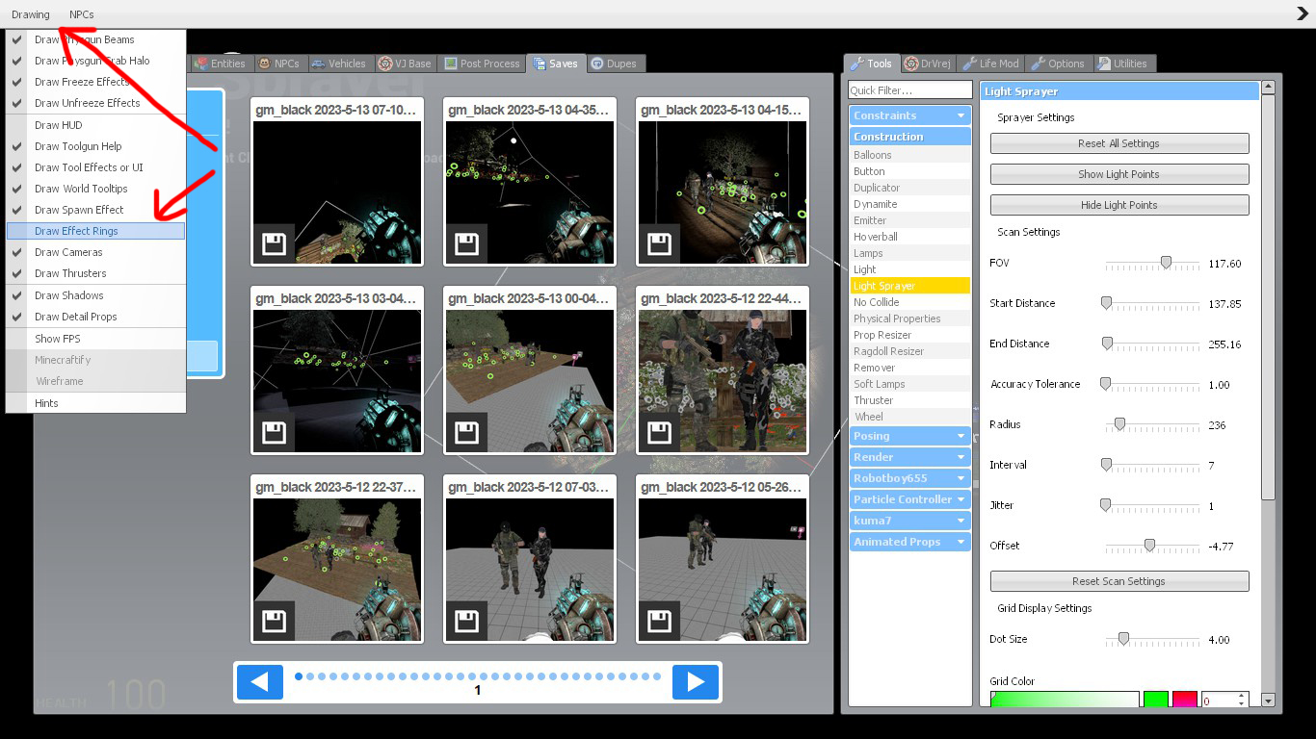Click floppy icon on gm_black 2023-5-13 00-04 save
Viewport: 1316px width, 739px height.
(x=467, y=431)
